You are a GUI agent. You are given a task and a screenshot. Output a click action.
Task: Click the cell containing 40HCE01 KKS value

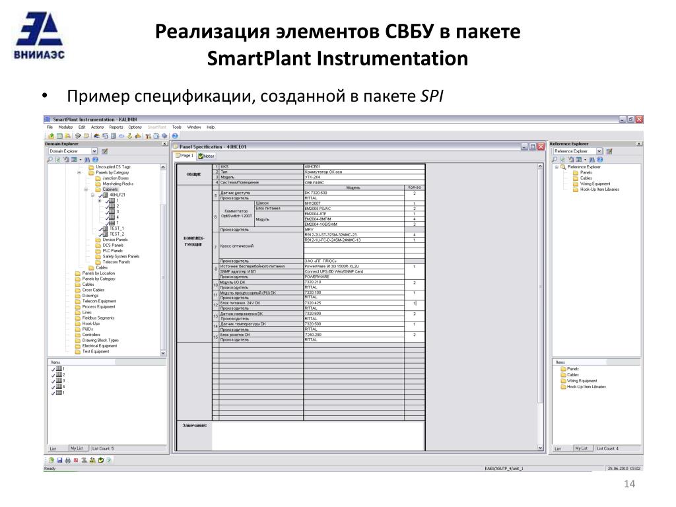(364, 166)
